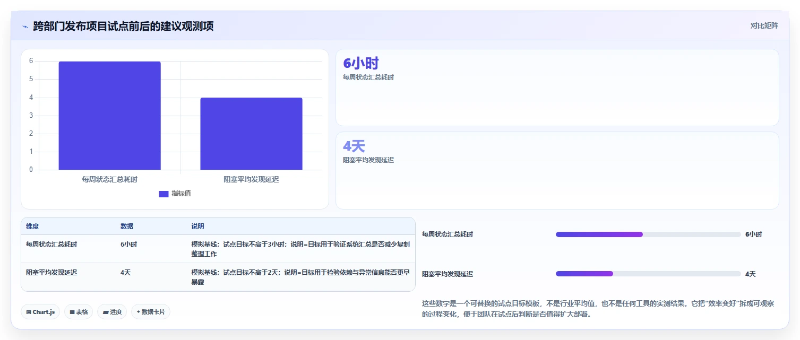
Task: Click the 每周状态汇总耗时 chart bar
Action: (x=109, y=116)
